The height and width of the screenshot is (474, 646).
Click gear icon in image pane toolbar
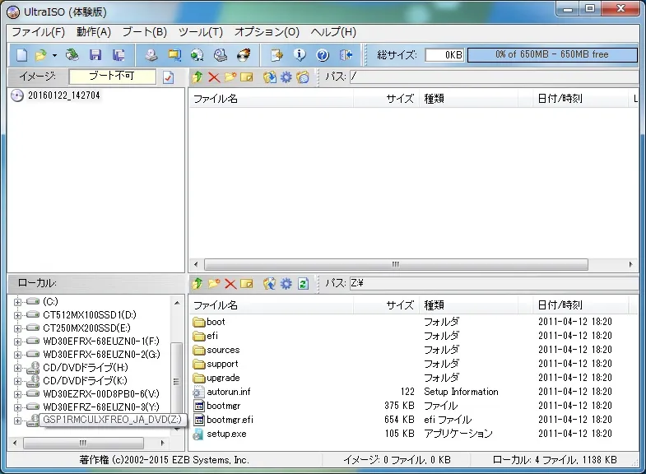click(x=286, y=77)
